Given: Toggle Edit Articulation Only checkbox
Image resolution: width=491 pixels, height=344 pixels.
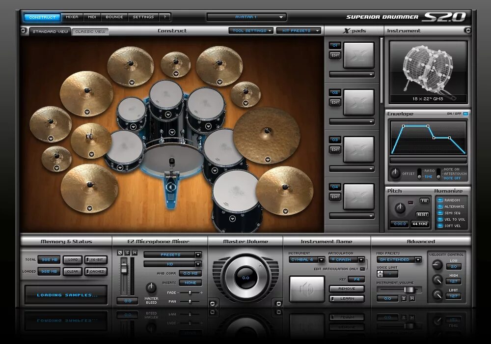Looking at the screenshot, I should (x=363, y=269).
